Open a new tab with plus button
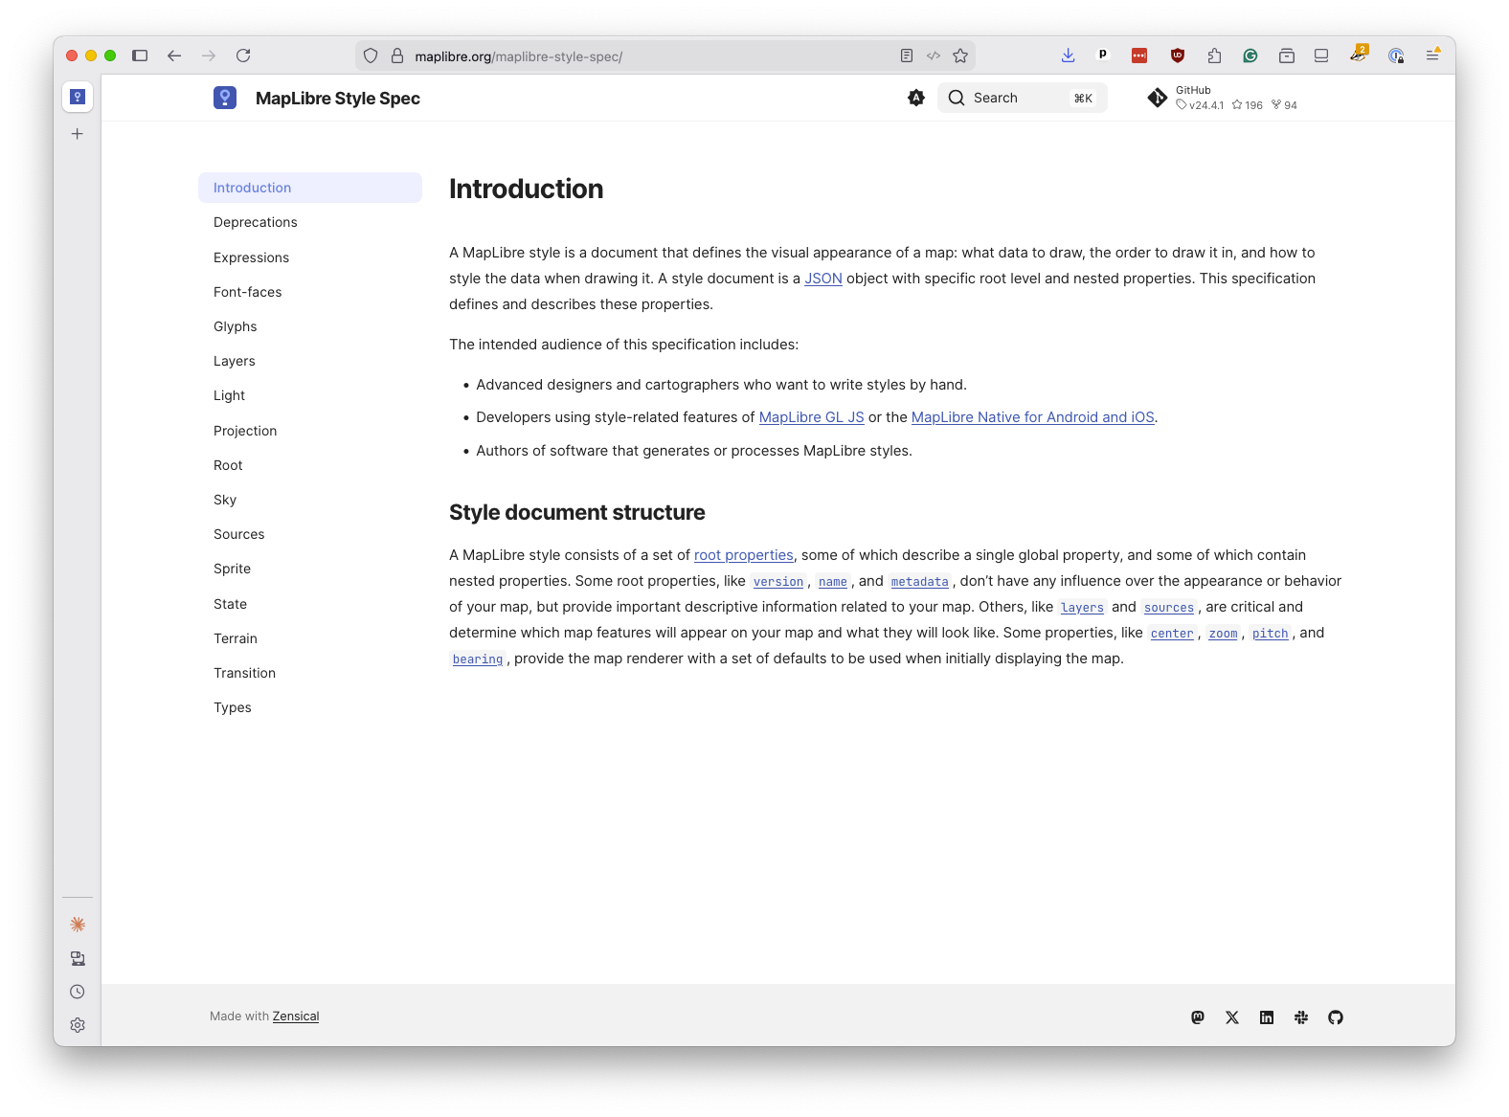1509x1117 pixels. point(78,134)
